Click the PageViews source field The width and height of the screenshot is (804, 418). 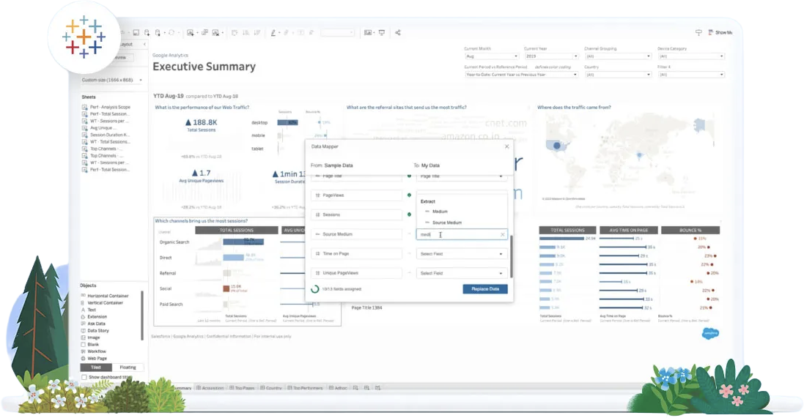(x=356, y=195)
